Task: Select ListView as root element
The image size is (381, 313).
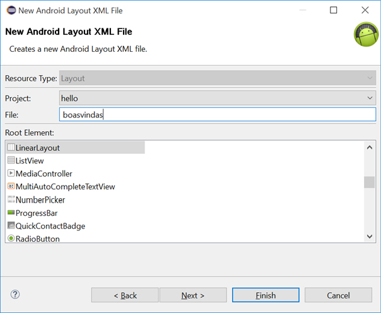Action: point(30,161)
